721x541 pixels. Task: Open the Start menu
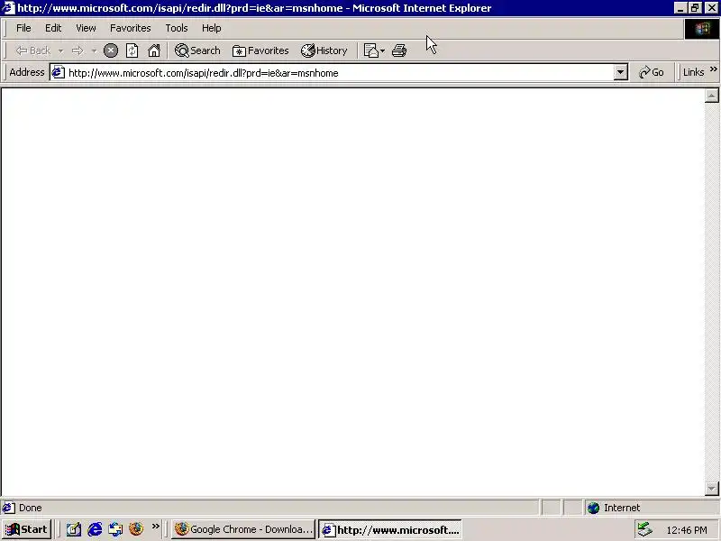[26, 529]
